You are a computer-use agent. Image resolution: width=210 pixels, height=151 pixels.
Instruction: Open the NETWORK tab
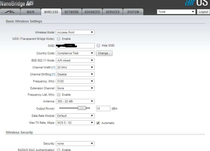point(72,12)
